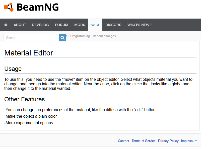This screenshot has width=201, height=147.
Task: Open the DISCORD link in navbar
Action: [113, 25]
